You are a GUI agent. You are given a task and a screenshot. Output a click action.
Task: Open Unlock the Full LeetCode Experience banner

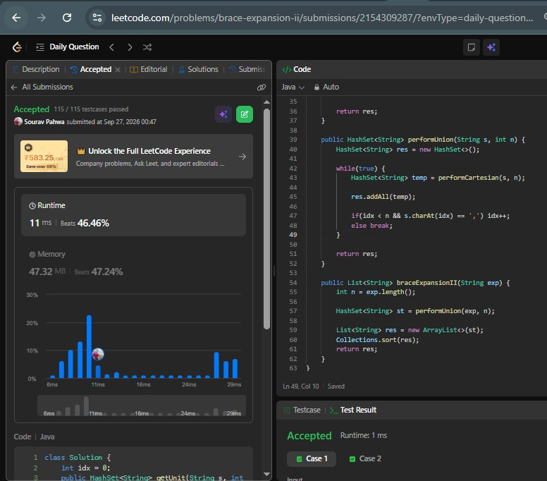(134, 157)
